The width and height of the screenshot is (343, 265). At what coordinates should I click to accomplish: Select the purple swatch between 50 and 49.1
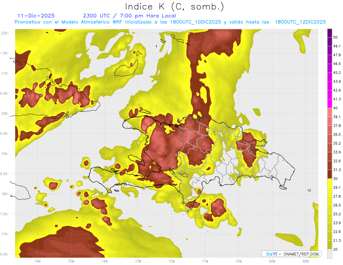(x=330, y=42)
